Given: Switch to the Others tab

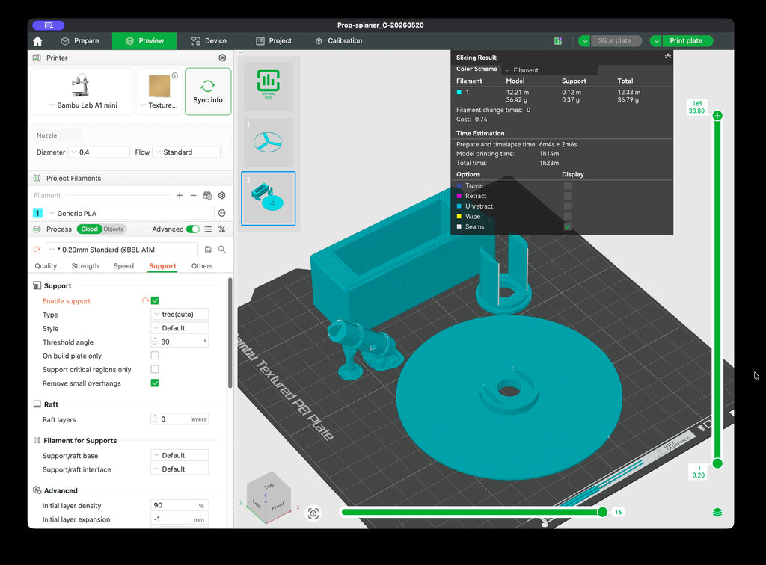Looking at the screenshot, I should tap(202, 266).
